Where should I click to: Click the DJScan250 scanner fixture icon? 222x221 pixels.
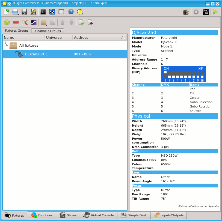(19, 54)
